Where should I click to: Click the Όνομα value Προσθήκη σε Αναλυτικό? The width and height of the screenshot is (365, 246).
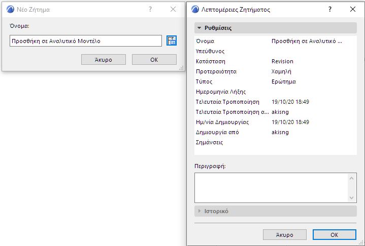point(307,42)
